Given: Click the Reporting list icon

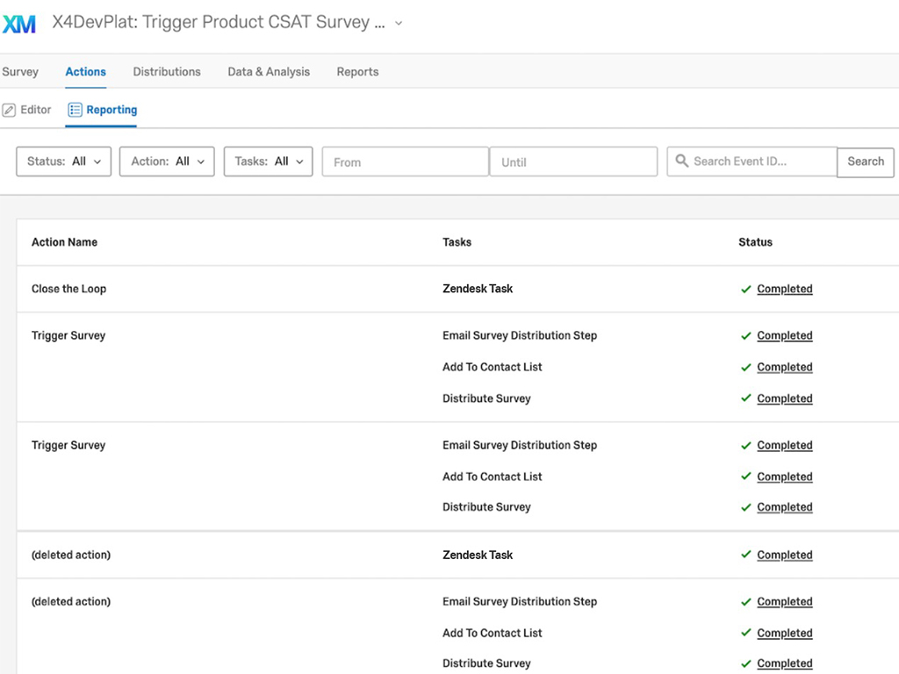Looking at the screenshot, I should 74,110.
